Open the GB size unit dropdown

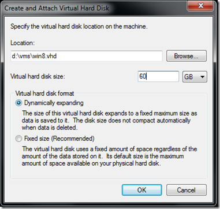[195, 77]
